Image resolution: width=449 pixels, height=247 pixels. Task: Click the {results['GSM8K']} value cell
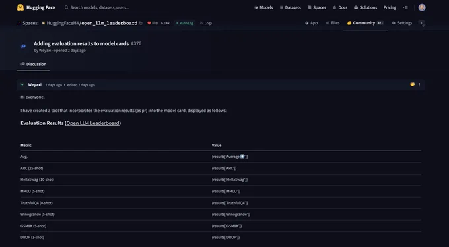tap(226, 226)
